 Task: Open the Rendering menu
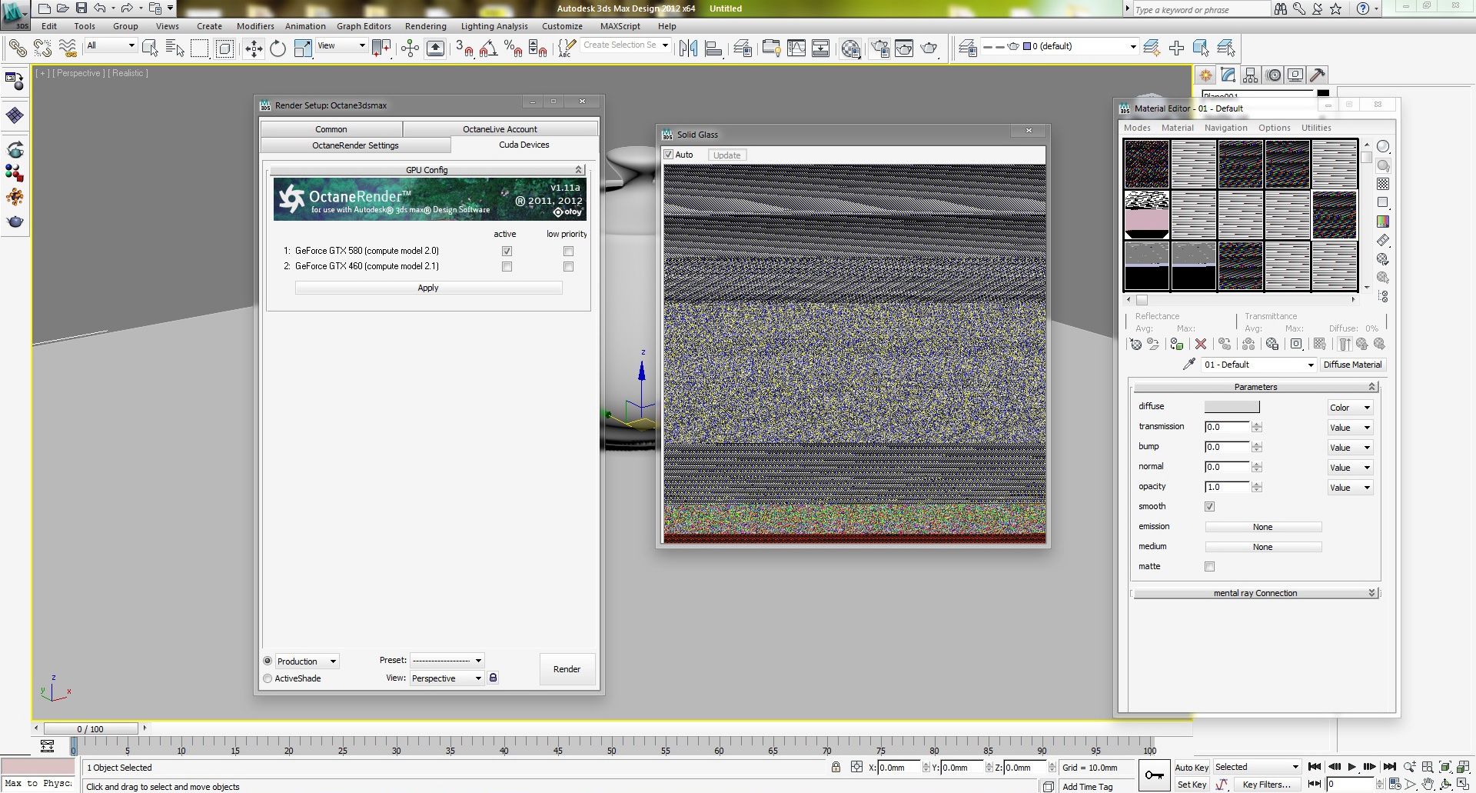[x=425, y=26]
